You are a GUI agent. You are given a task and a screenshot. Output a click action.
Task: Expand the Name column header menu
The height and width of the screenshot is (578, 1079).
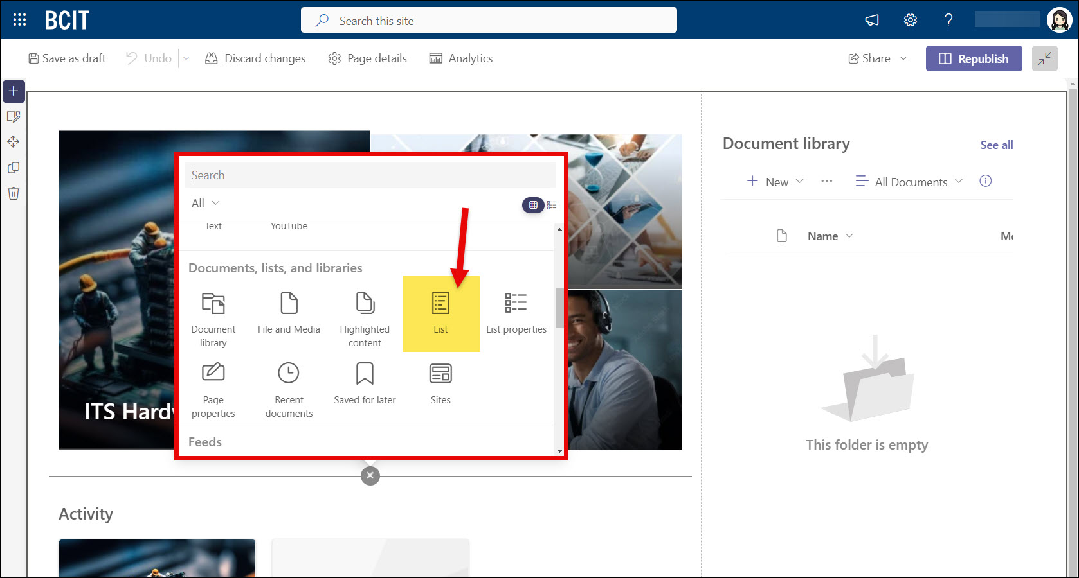click(831, 236)
